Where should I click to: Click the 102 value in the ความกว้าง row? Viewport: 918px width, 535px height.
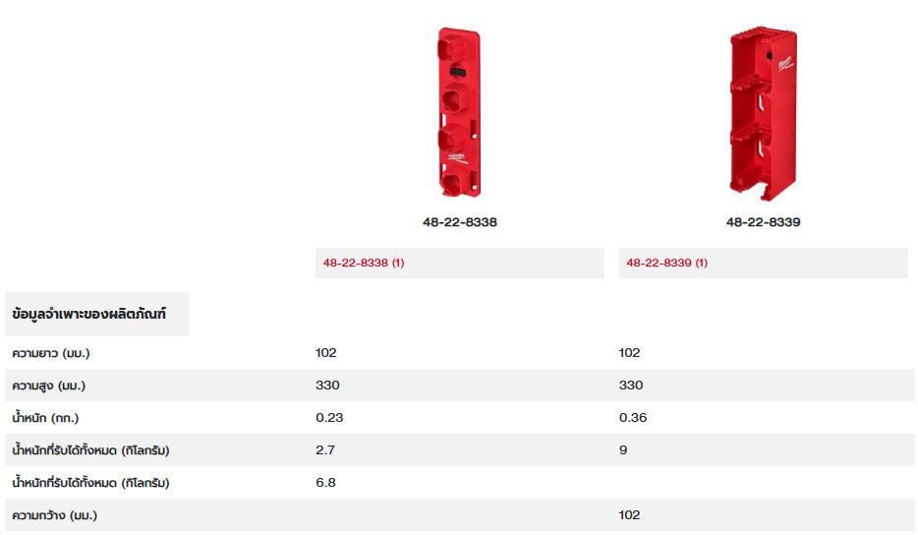pos(630,515)
